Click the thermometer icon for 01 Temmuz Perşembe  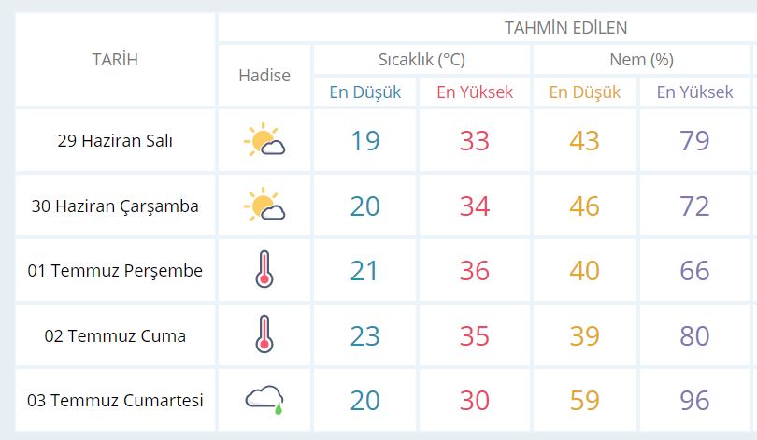(264, 269)
